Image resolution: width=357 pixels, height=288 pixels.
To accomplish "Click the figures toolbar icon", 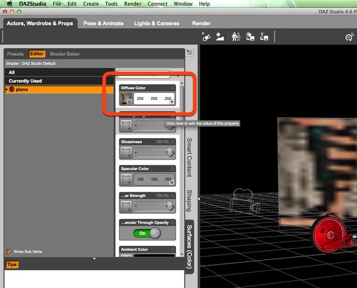I will (236, 37).
